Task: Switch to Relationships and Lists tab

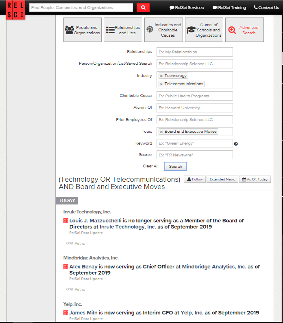Action: (123, 30)
